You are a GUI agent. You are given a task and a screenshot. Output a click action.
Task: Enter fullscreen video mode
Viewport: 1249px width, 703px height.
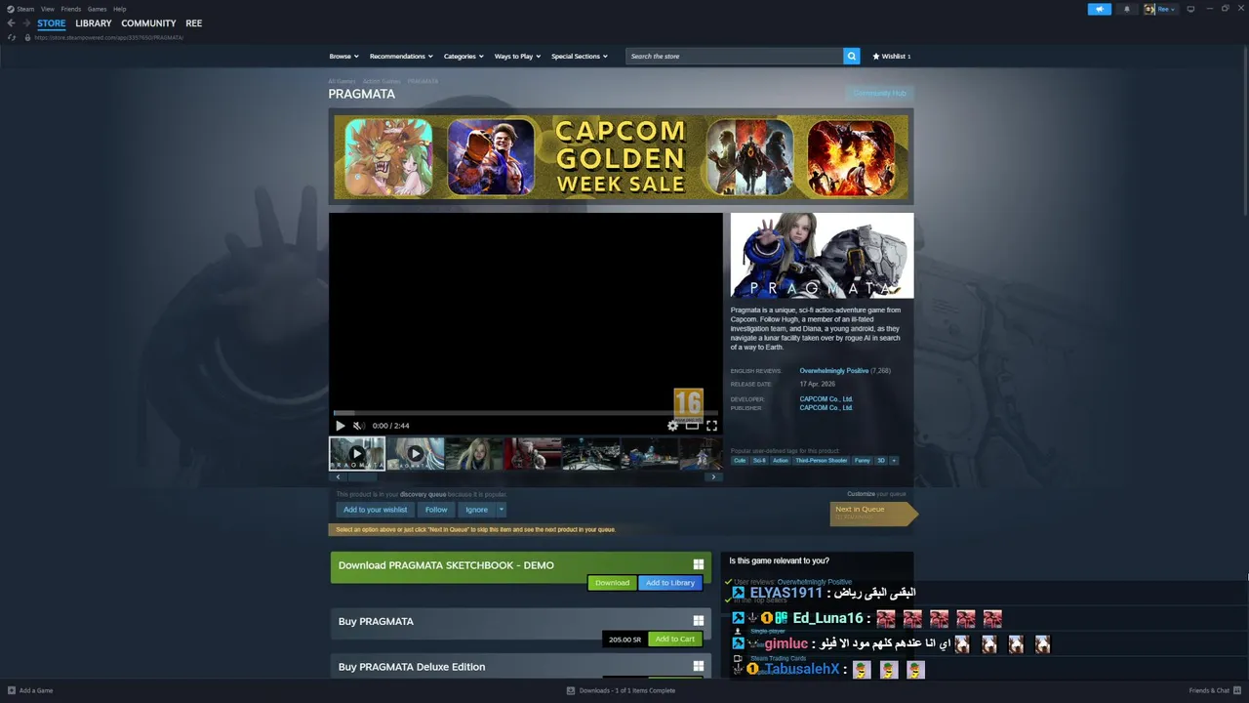(x=711, y=426)
